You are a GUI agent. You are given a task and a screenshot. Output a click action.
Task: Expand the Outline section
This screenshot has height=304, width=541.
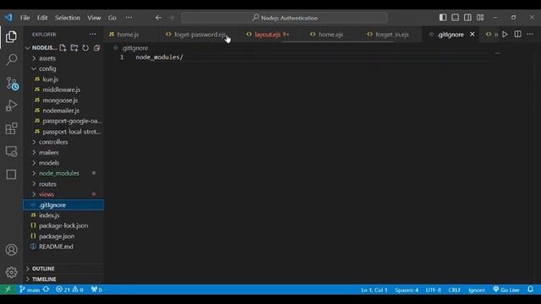click(64, 269)
